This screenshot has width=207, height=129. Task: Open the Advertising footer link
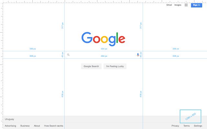[x=10, y=126]
